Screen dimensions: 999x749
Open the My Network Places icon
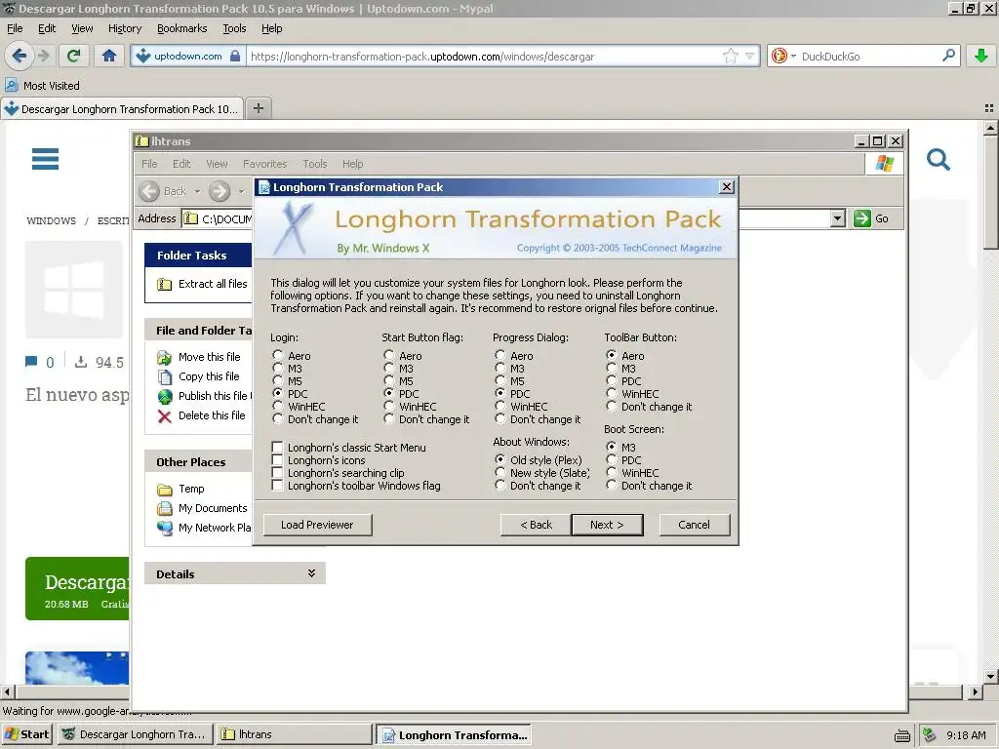tap(164, 528)
